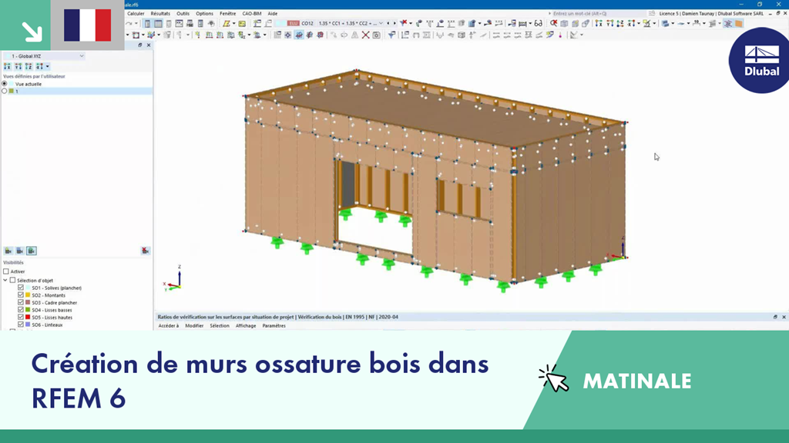The image size is (789, 443).
Task: Click Affichage in results table menu
Action: click(246, 325)
